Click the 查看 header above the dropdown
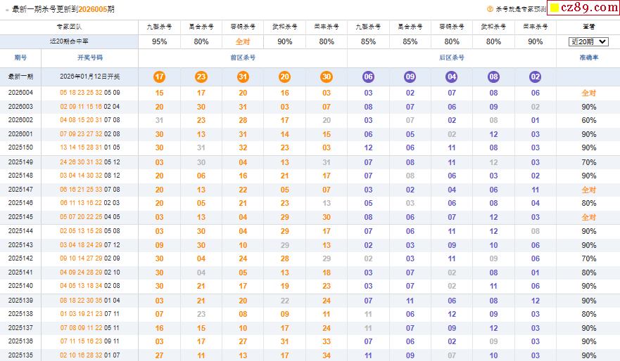620x361 pixels. tap(589, 27)
